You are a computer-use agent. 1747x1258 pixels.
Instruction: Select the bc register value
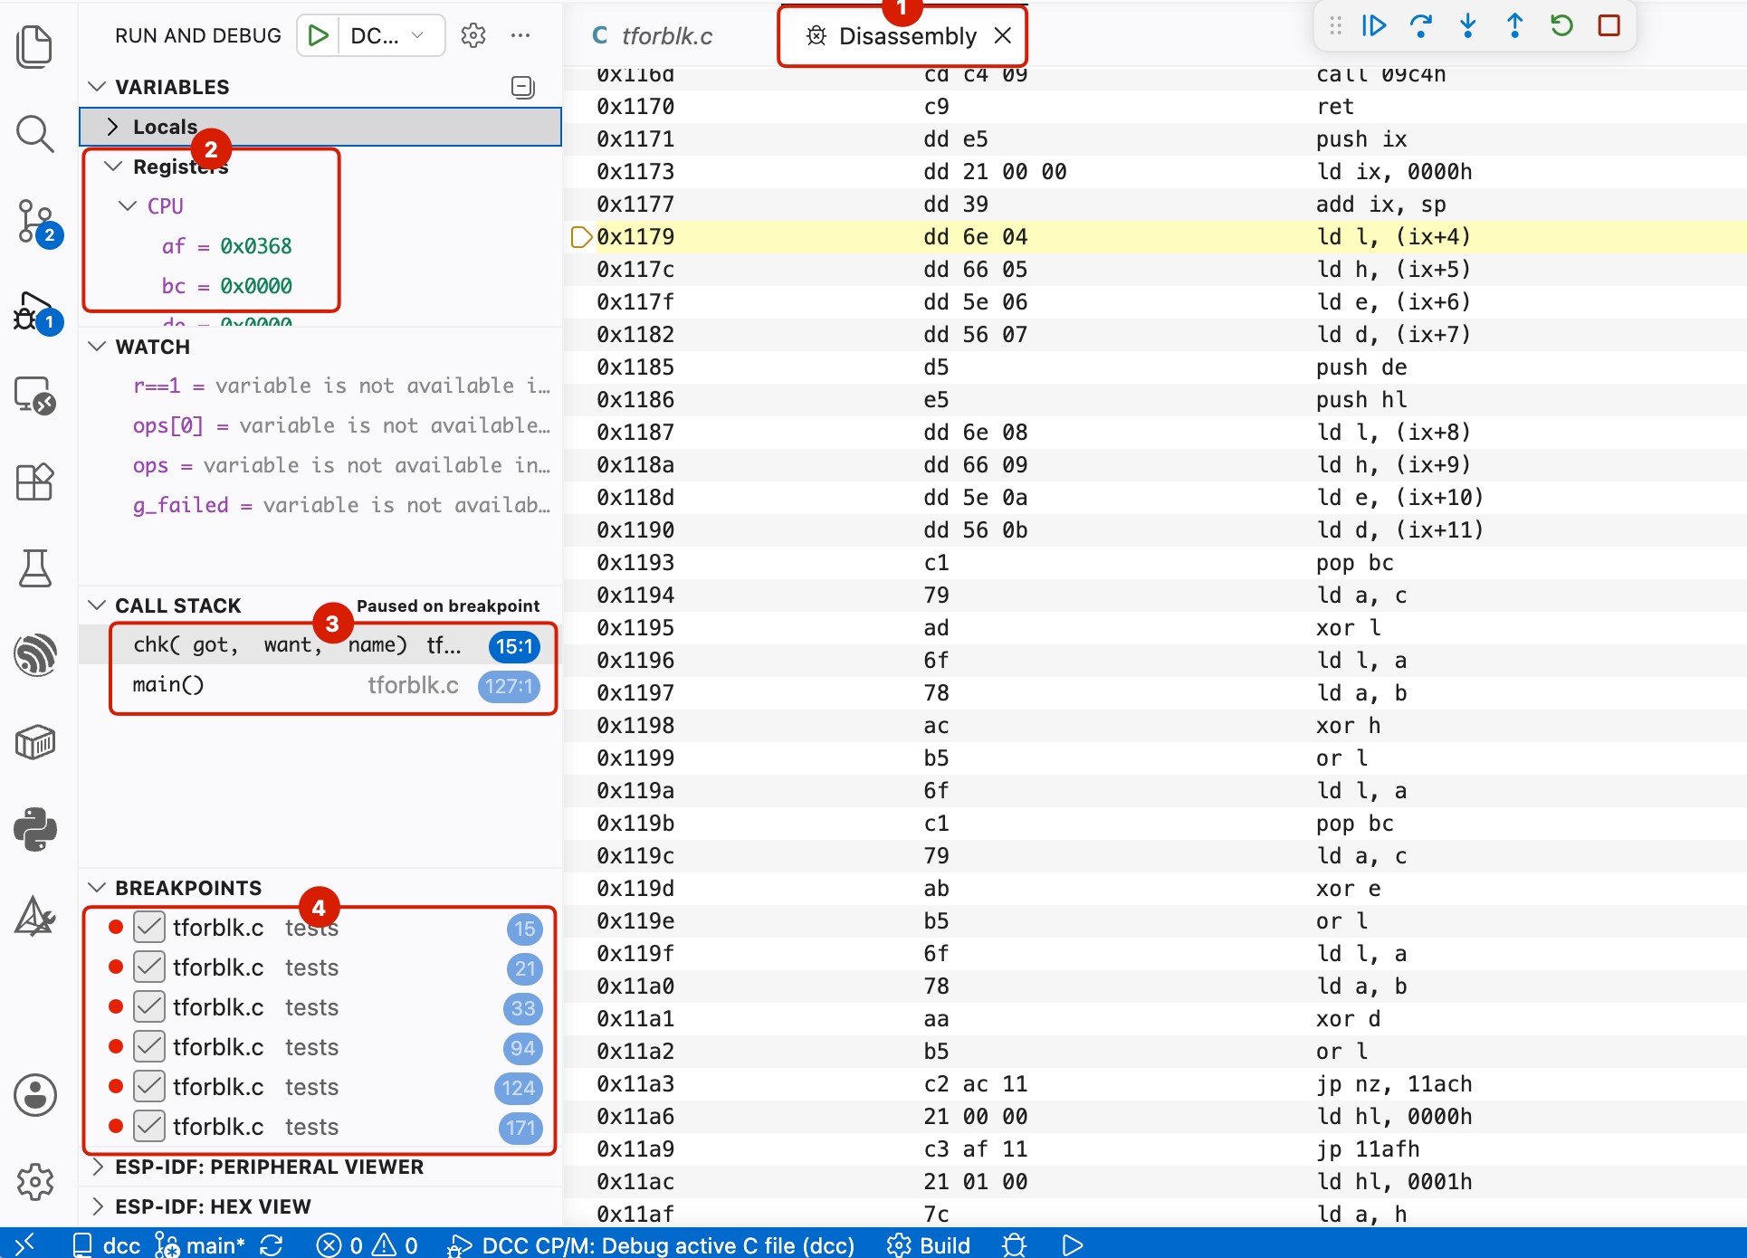pos(256,286)
